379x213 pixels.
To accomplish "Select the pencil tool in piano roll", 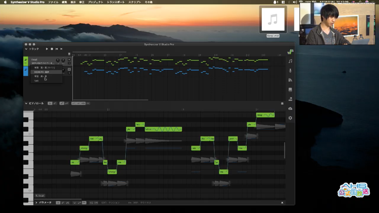I will [x=55, y=104].
